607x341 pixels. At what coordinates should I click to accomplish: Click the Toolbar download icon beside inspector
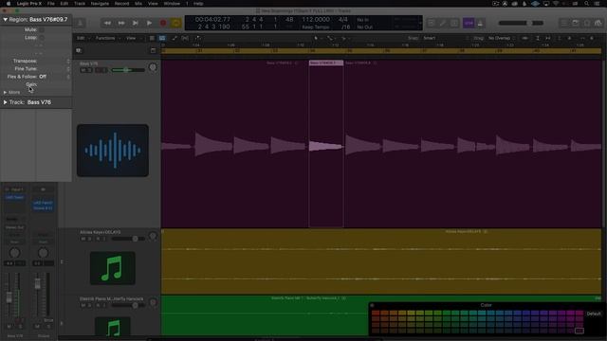click(80, 23)
